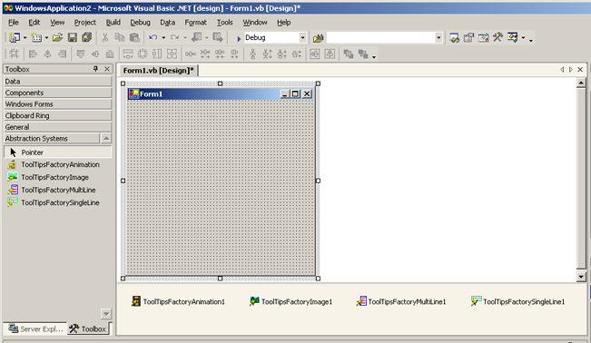Click the Paste clipboard icon
The width and height of the screenshot is (591, 343).
pos(134,37)
